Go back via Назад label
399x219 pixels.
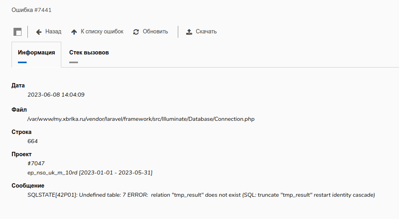(53, 31)
